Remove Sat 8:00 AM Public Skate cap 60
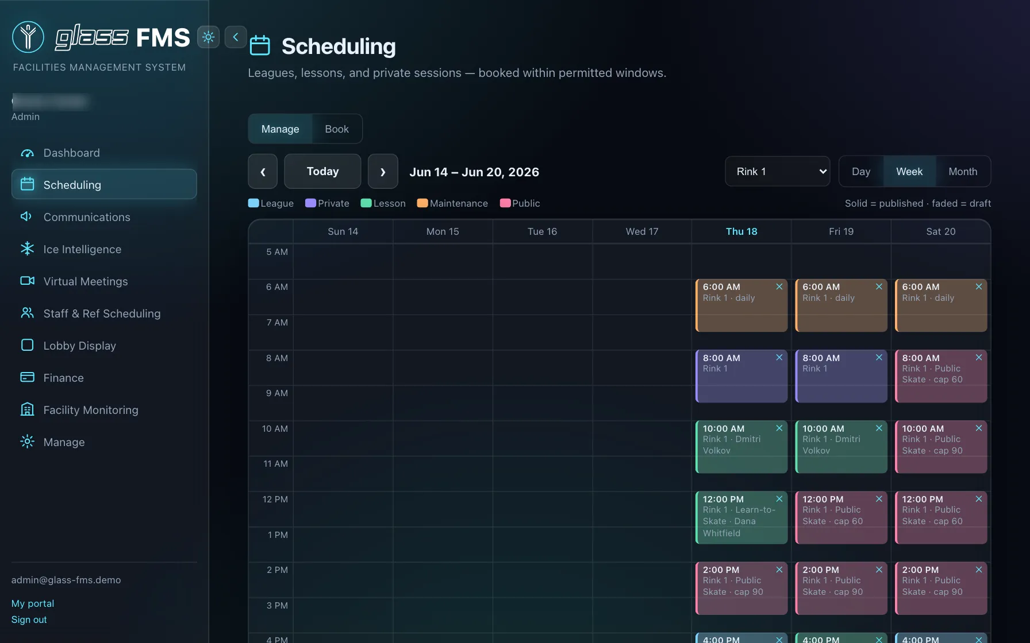Image resolution: width=1030 pixels, height=643 pixels. pos(979,357)
